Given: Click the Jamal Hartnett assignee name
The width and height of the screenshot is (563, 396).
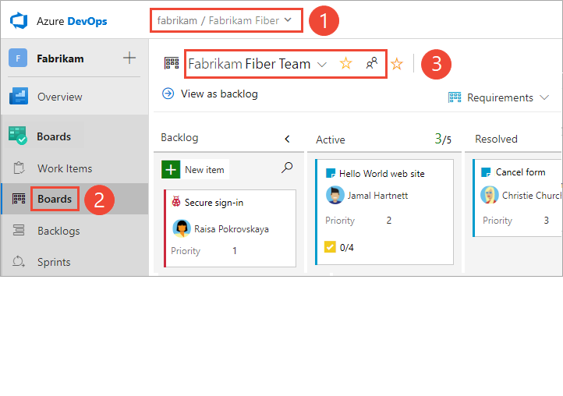Looking at the screenshot, I should click(x=377, y=196).
